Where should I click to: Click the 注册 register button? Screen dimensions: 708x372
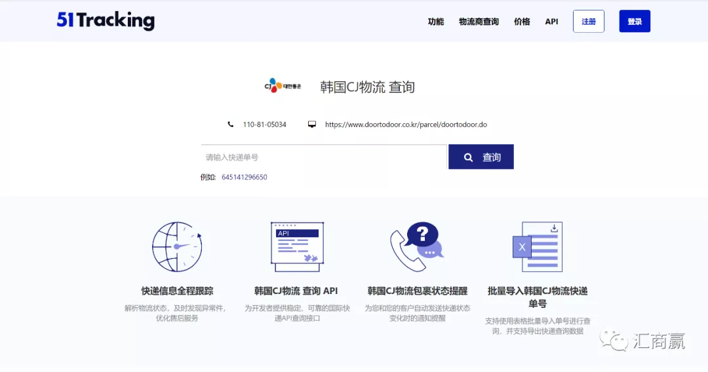tap(589, 21)
